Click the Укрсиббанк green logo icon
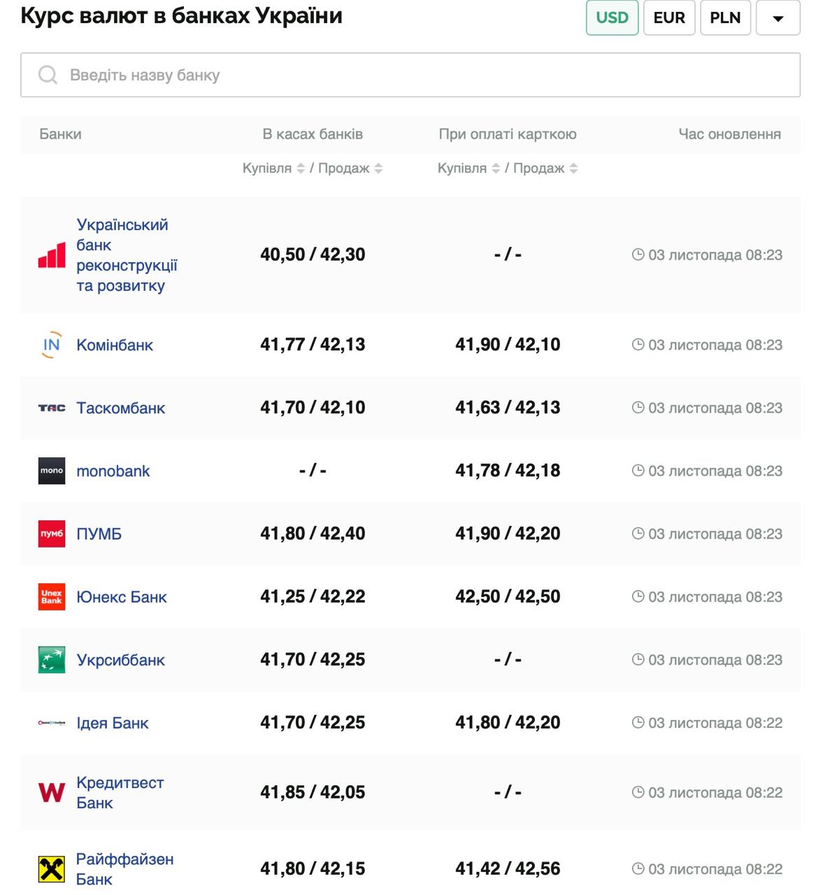 coord(52,660)
